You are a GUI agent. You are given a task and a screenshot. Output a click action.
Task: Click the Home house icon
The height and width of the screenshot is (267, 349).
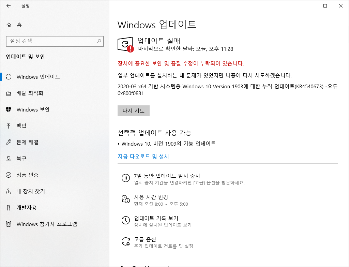point(9,25)
